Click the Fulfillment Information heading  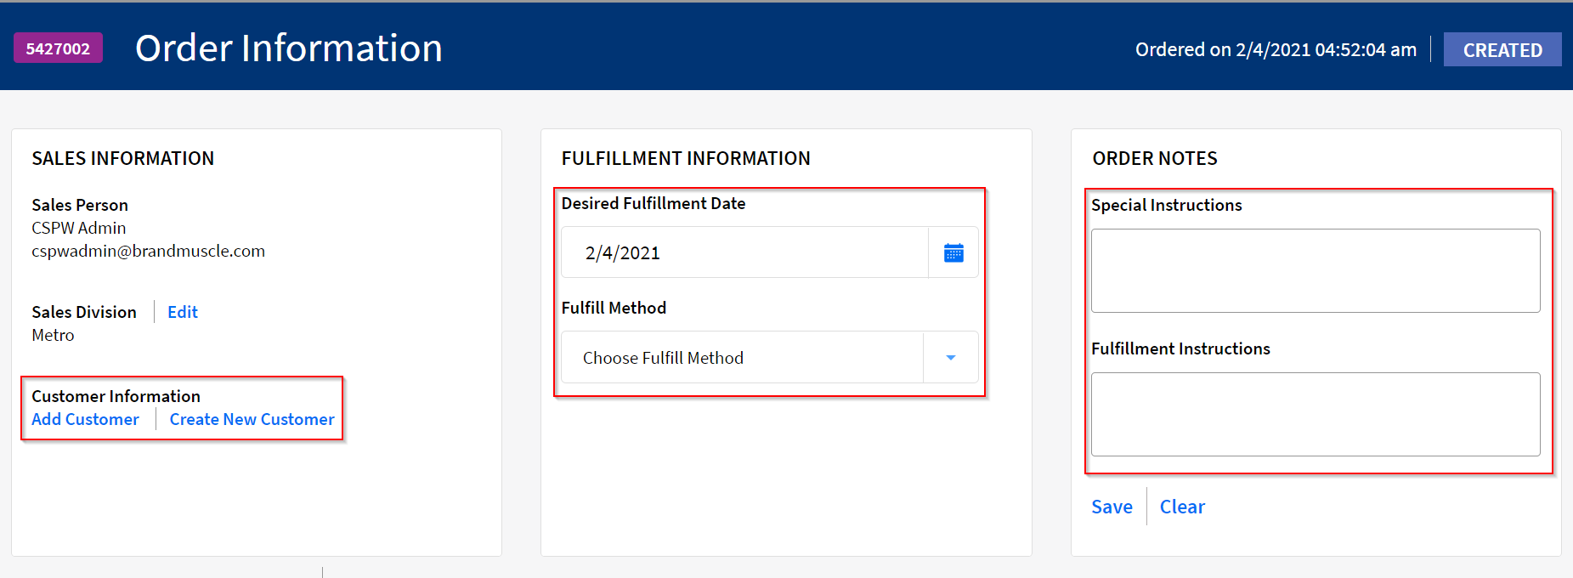click(x=686, y=158)
